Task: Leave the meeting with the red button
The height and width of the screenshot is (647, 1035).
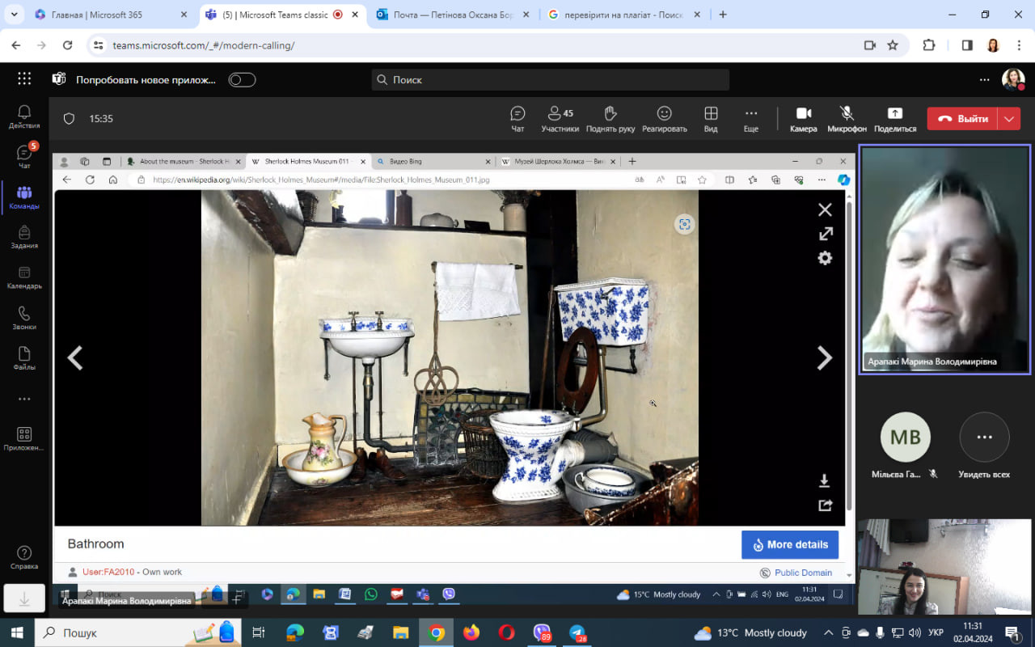Action: point(962,119)
